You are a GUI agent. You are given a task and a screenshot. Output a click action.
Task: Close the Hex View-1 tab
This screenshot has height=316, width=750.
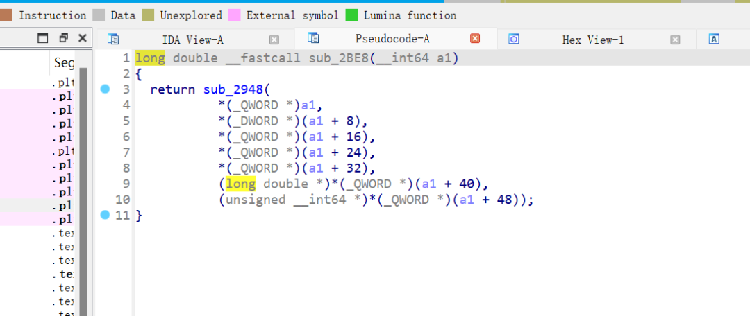[675, 39]
